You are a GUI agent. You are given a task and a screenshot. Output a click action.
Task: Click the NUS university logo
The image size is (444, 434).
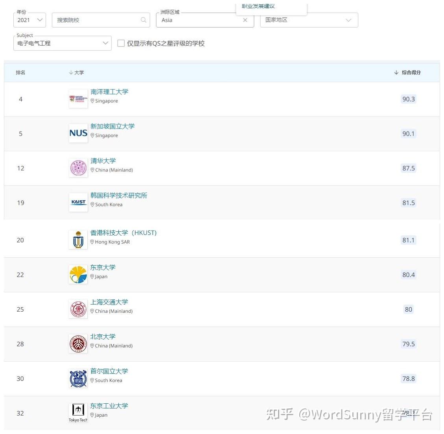click(78, 133)
